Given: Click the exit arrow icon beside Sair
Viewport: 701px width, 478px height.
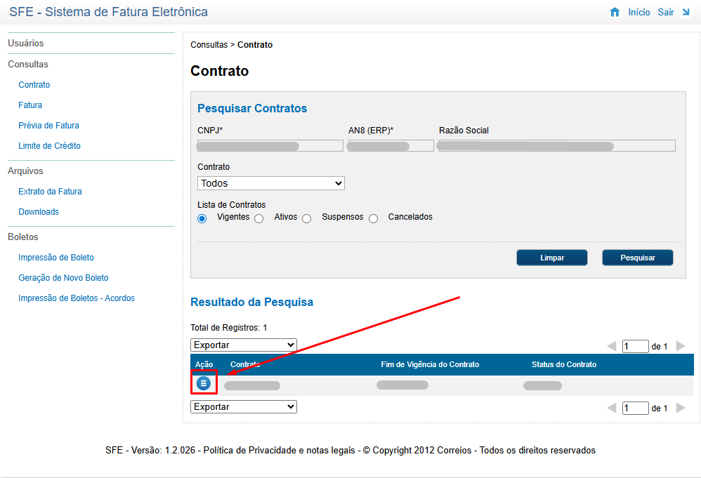Looking at the screenshot, I should pyautogui.click(x=686, y=13).
